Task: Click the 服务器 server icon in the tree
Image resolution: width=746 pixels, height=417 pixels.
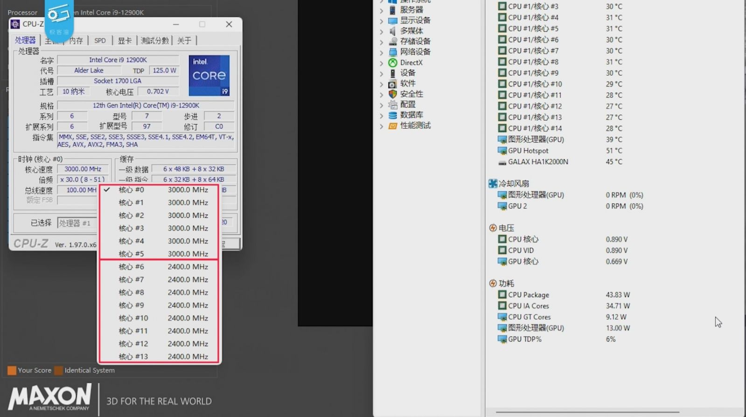Action: point(392,10)
